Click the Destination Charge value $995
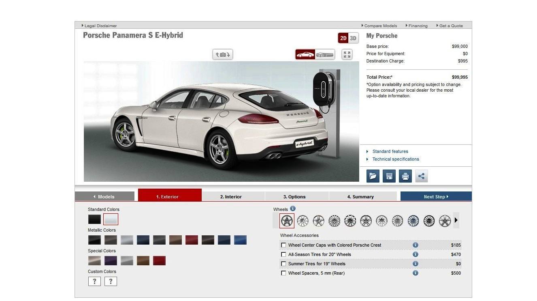Screen dimensions: 537x301 pyautogui.click(x=463, y=61)
